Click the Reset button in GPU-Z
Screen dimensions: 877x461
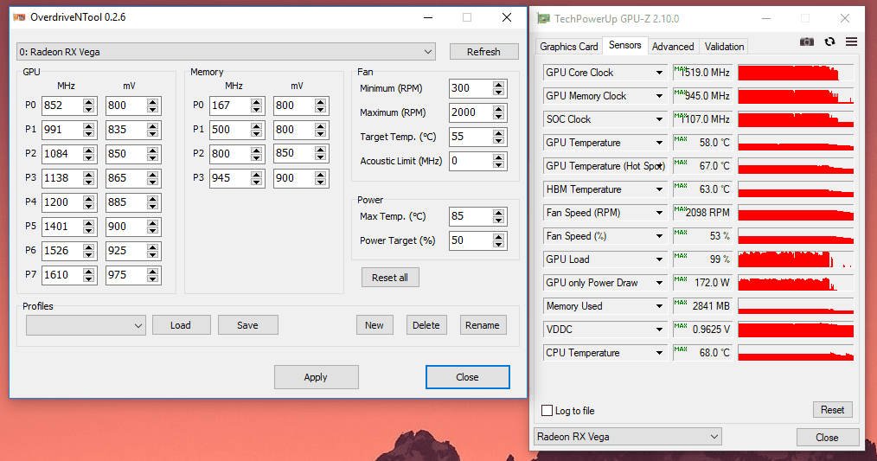coord(832,410)
